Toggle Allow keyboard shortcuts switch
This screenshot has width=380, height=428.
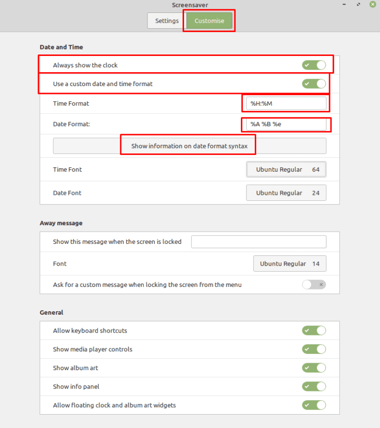point(314,331)
